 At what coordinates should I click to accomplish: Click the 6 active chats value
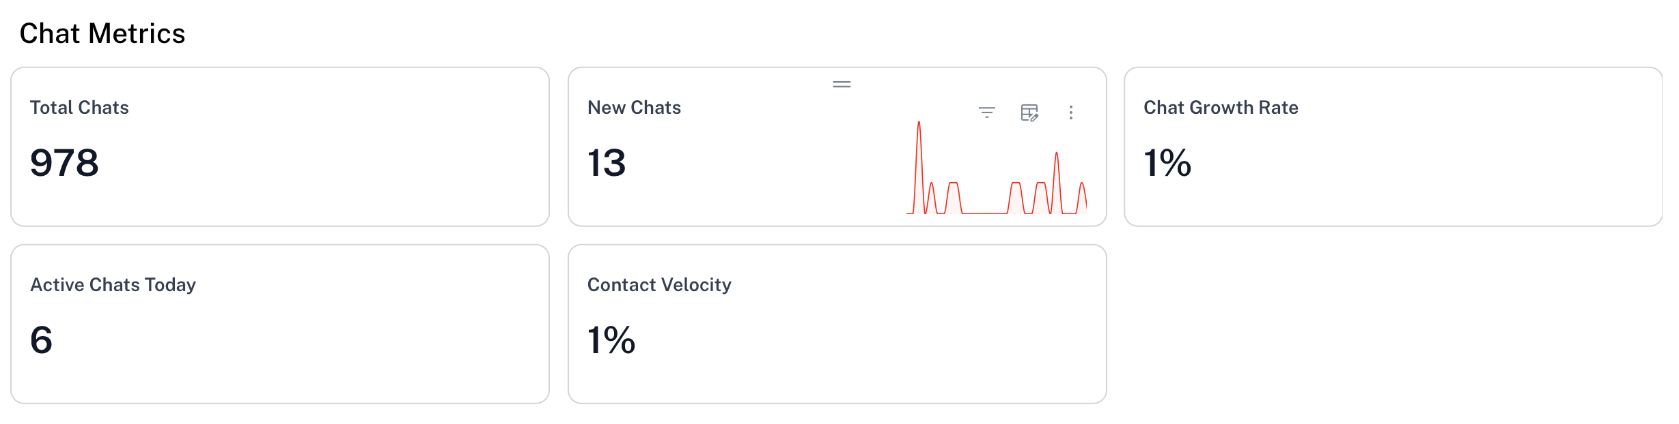tap(41, 340)
